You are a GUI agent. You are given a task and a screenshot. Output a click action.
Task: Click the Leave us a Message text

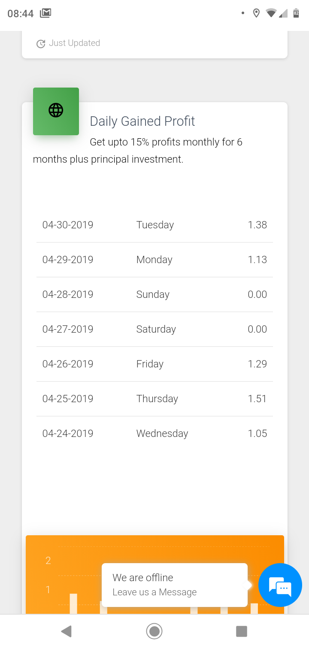pos(154,592)
